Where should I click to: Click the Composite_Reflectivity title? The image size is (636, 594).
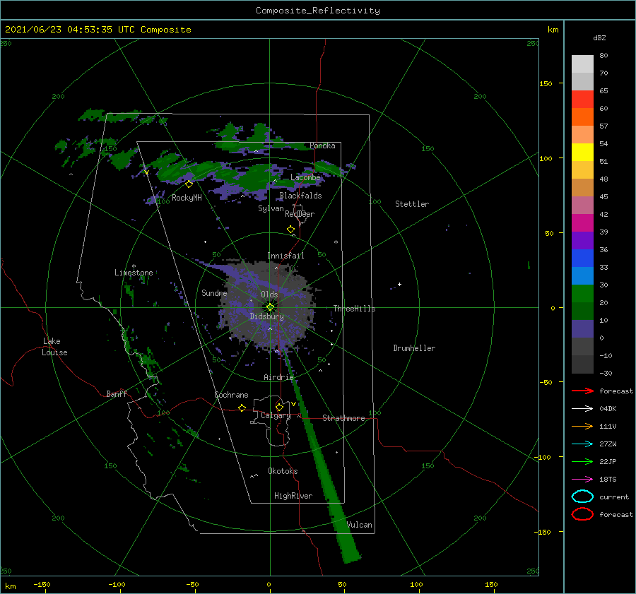(317, 11)
